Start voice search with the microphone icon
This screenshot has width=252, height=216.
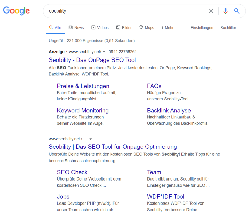(225, 11)
